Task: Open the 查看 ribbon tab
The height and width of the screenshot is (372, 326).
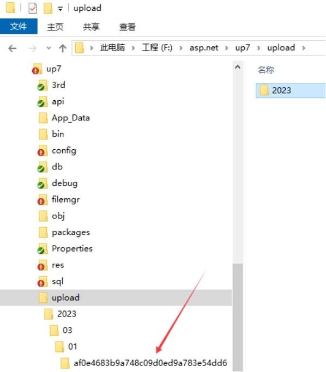Action: coord(128,27)
